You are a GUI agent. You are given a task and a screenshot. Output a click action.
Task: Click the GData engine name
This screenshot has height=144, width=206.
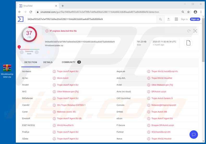pyautogui.click(x=25, y=139)
